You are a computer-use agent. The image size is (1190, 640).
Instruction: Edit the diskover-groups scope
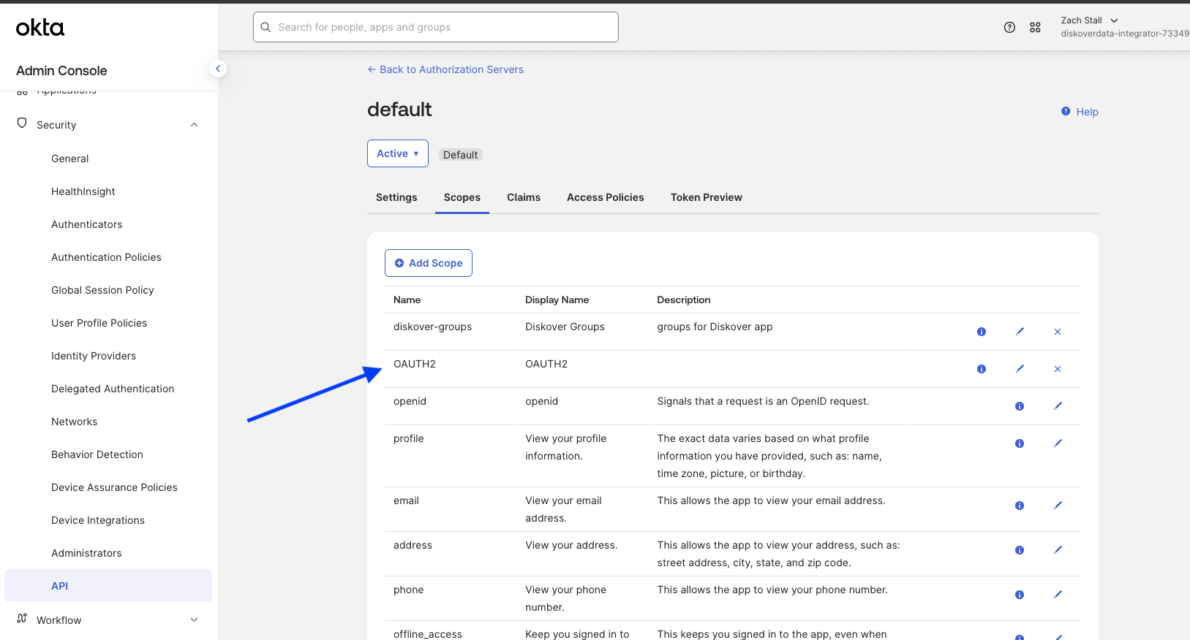point(1020,332)
